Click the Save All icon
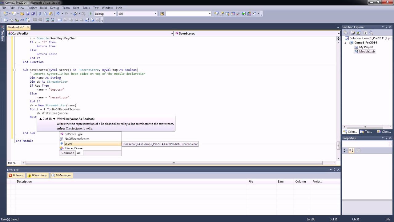The height and width of the screenshot is (222, 394). pyautogui.click(x=33, y=14)
